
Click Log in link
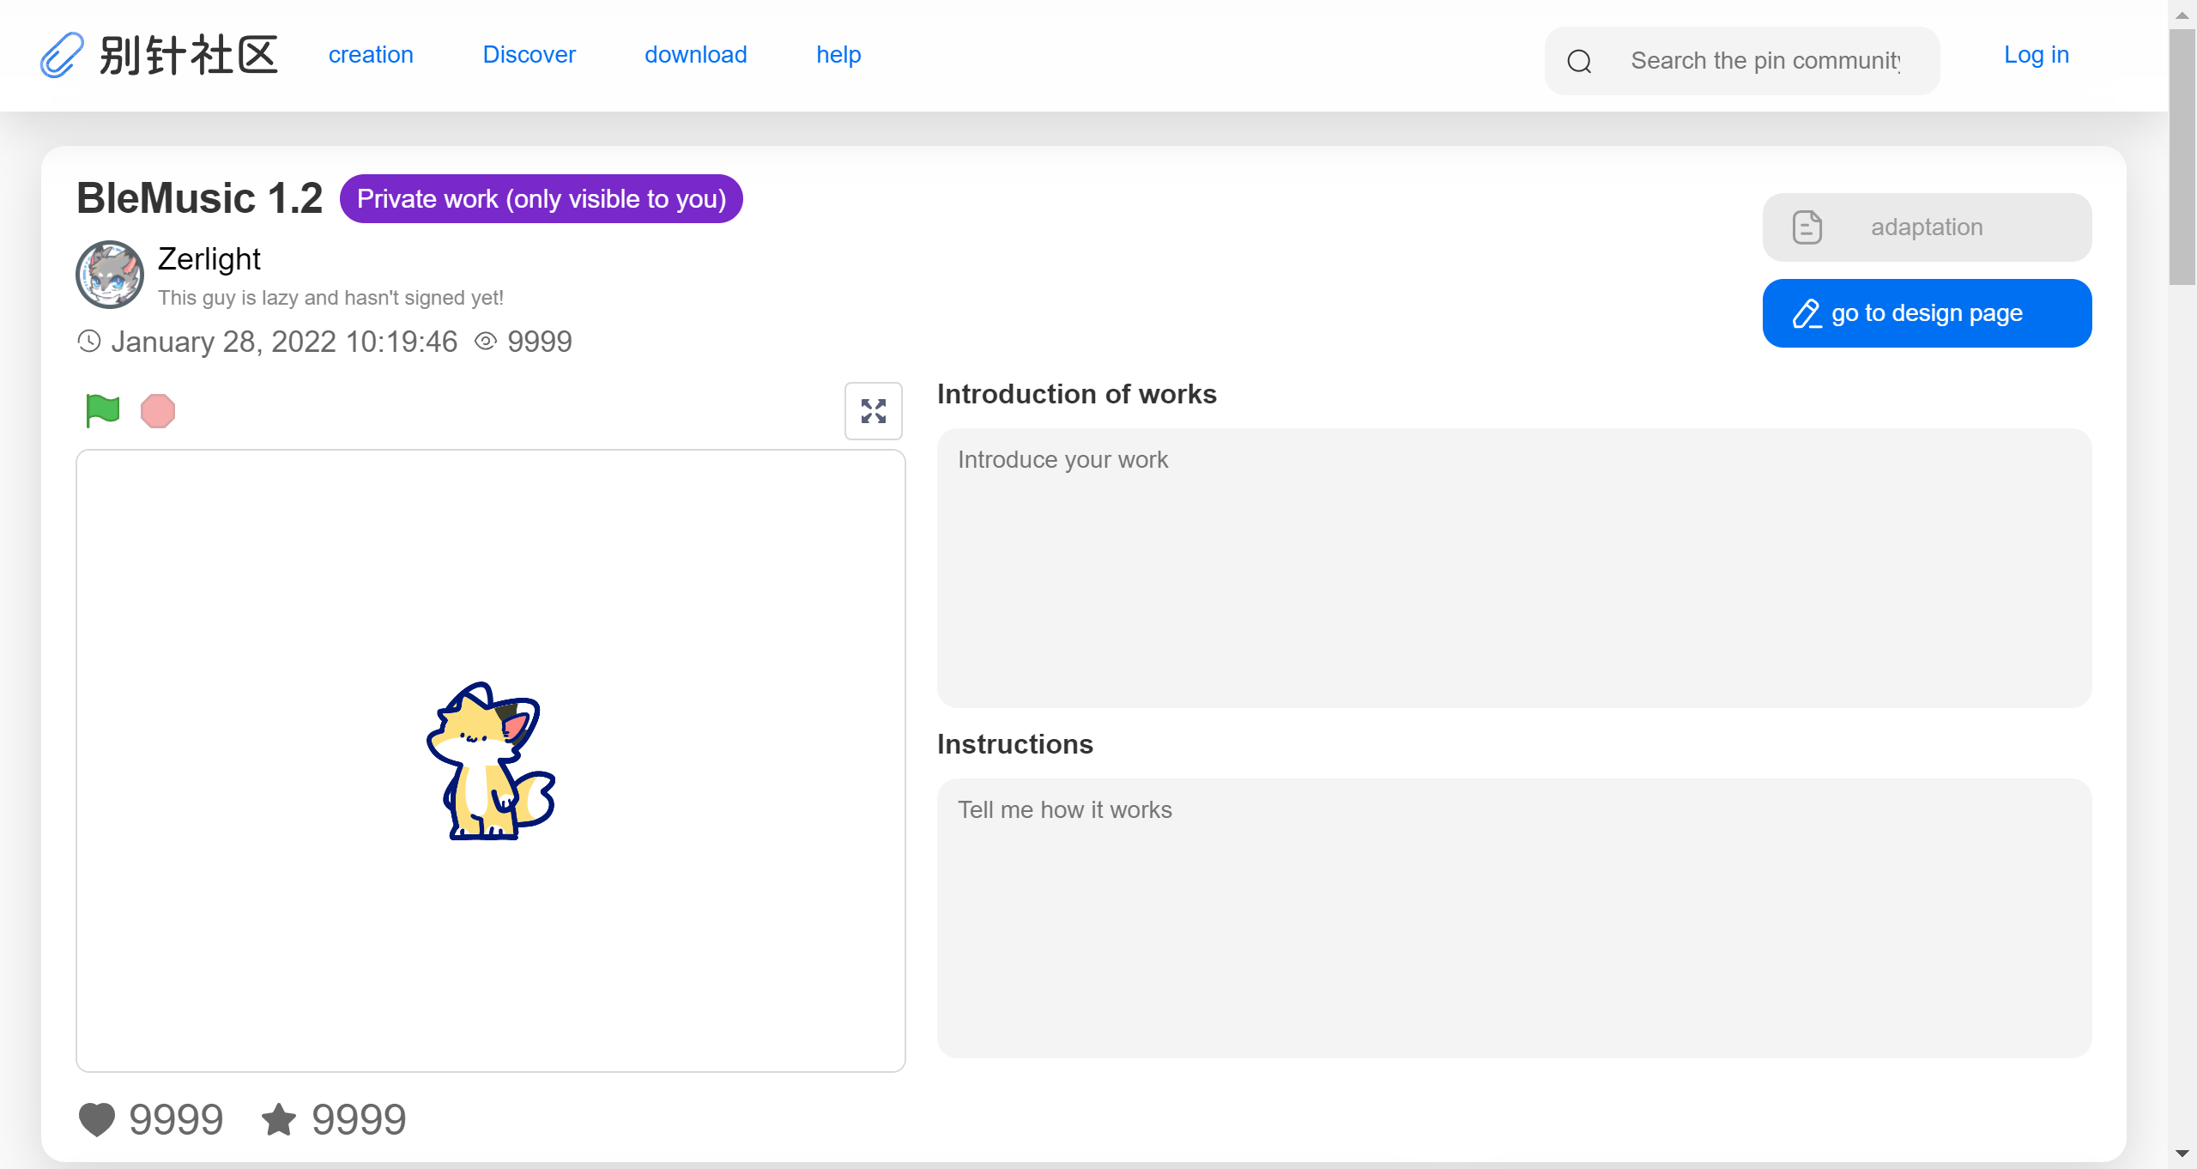click(x=2036, y=55)
